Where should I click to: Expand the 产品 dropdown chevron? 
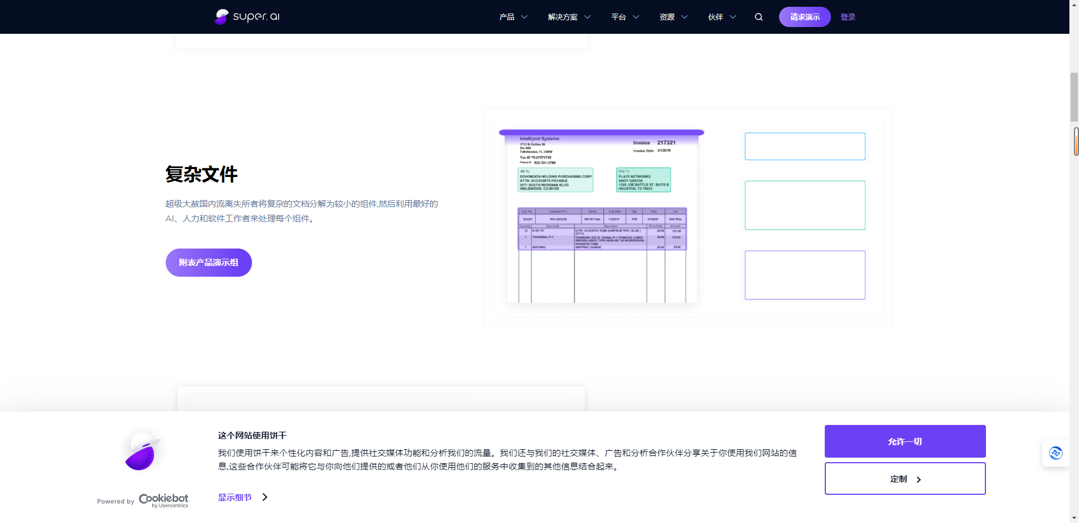click(x=525, y=17)
